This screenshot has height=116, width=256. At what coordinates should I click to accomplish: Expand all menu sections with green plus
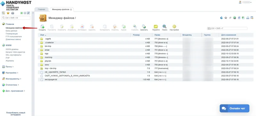(21, 13)
